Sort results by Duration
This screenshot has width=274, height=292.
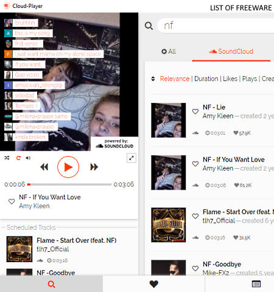[x=206, y=79]
